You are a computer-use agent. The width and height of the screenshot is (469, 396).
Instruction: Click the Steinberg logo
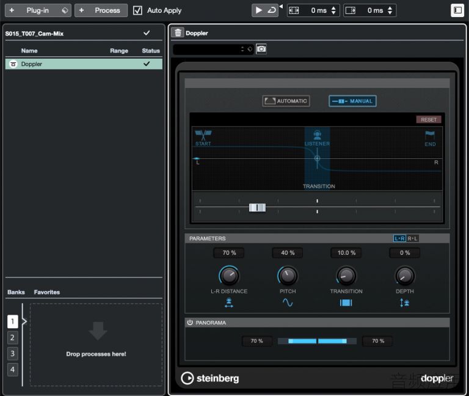tap(210, 378)
